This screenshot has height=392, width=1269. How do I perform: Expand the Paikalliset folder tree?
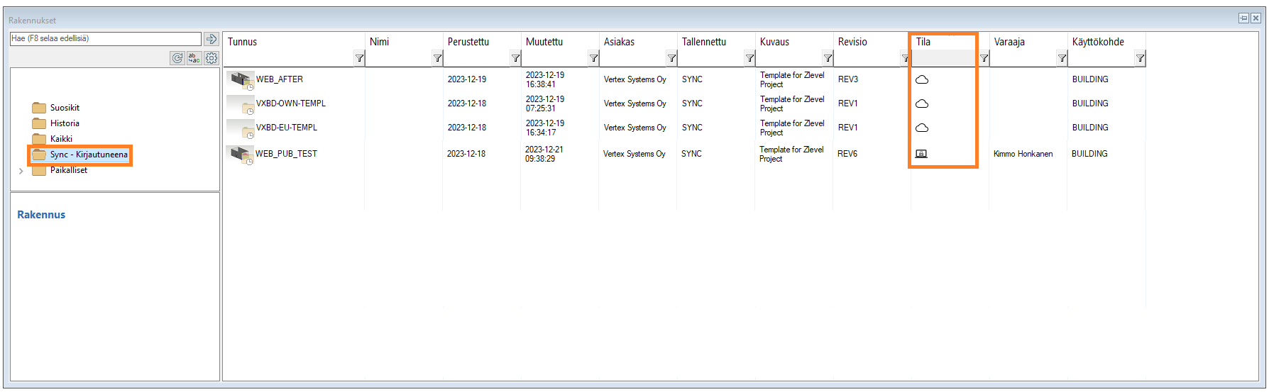pyautogui.click(x=21, y=171)
